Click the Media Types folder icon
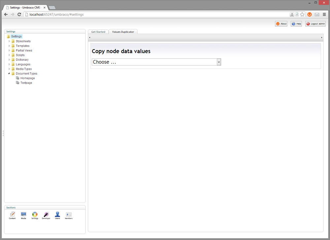Viewport: 330px width, 240px height. [13, 69]
